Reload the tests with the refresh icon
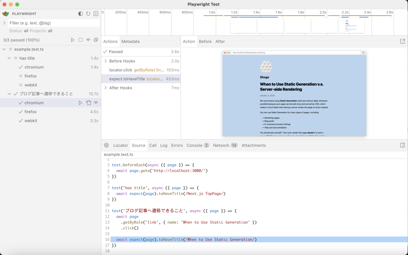The width and height of the screenshot is (408, 255). tap(88, 14)
